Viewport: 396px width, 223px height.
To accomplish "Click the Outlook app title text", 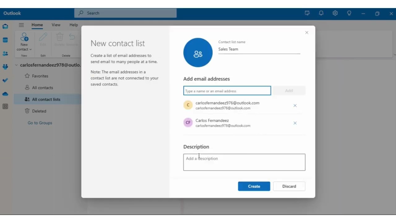I will click(12, 13).
